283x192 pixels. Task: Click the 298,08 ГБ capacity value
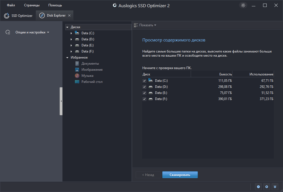point(225,87)
